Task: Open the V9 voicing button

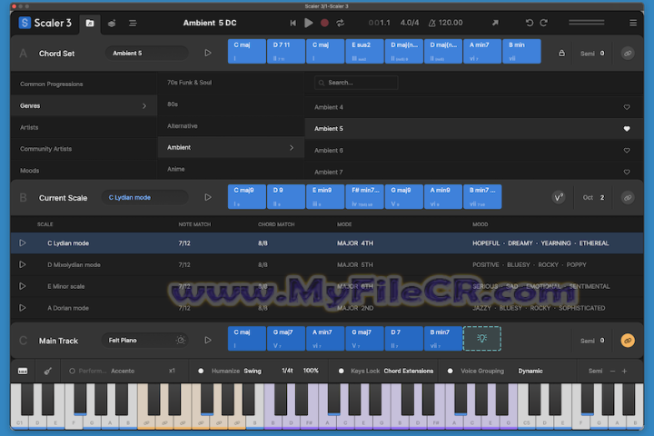Action: point(559,197)
